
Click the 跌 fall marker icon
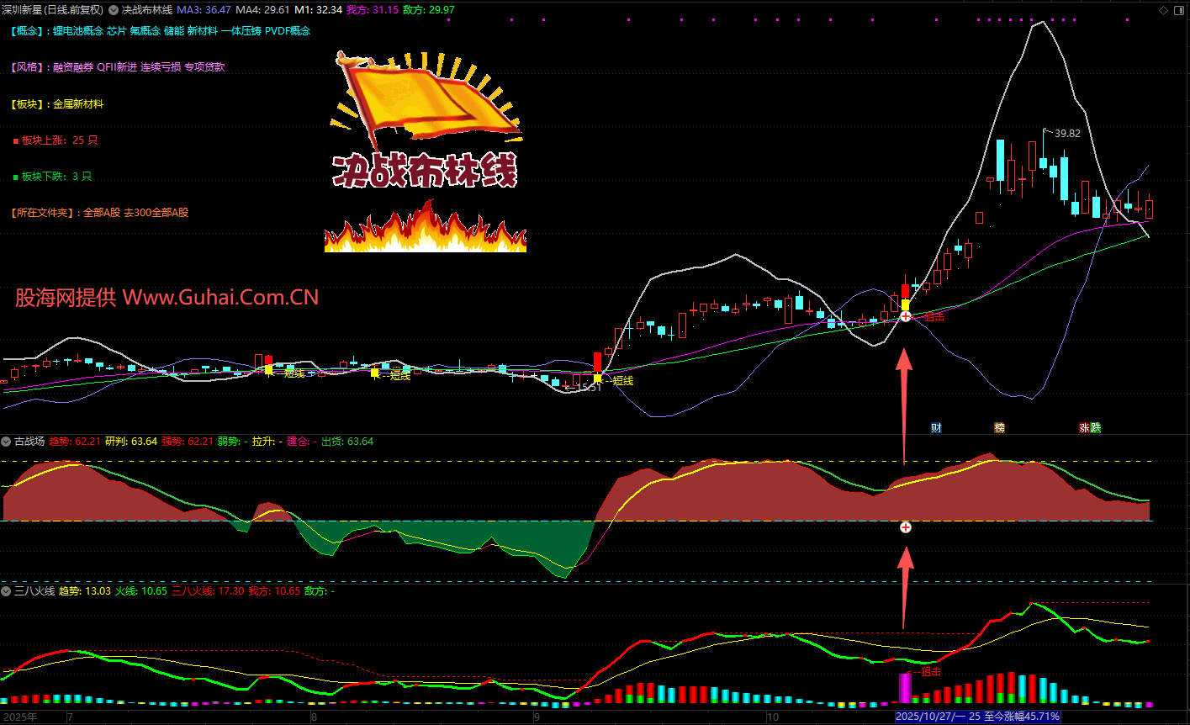[x=1095, y=427]
